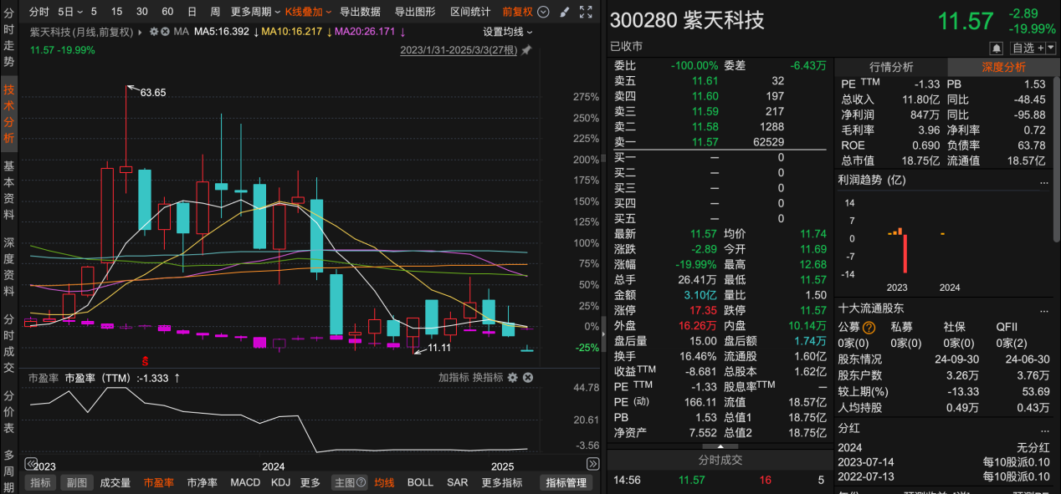This screenshot has height=494, width=1061.
Task: Select the daily 日 K-line period
Action: click(192, 12)
